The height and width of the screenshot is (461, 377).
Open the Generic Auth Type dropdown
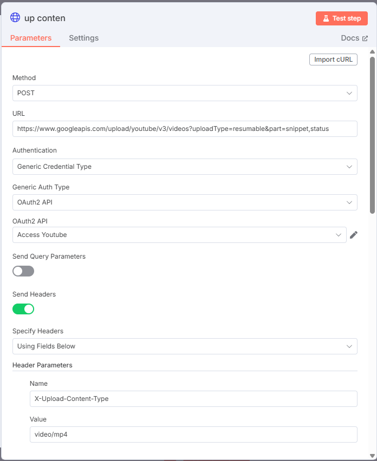pos(185,202)
